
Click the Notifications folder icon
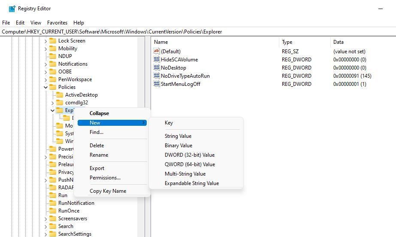[53, 64]
